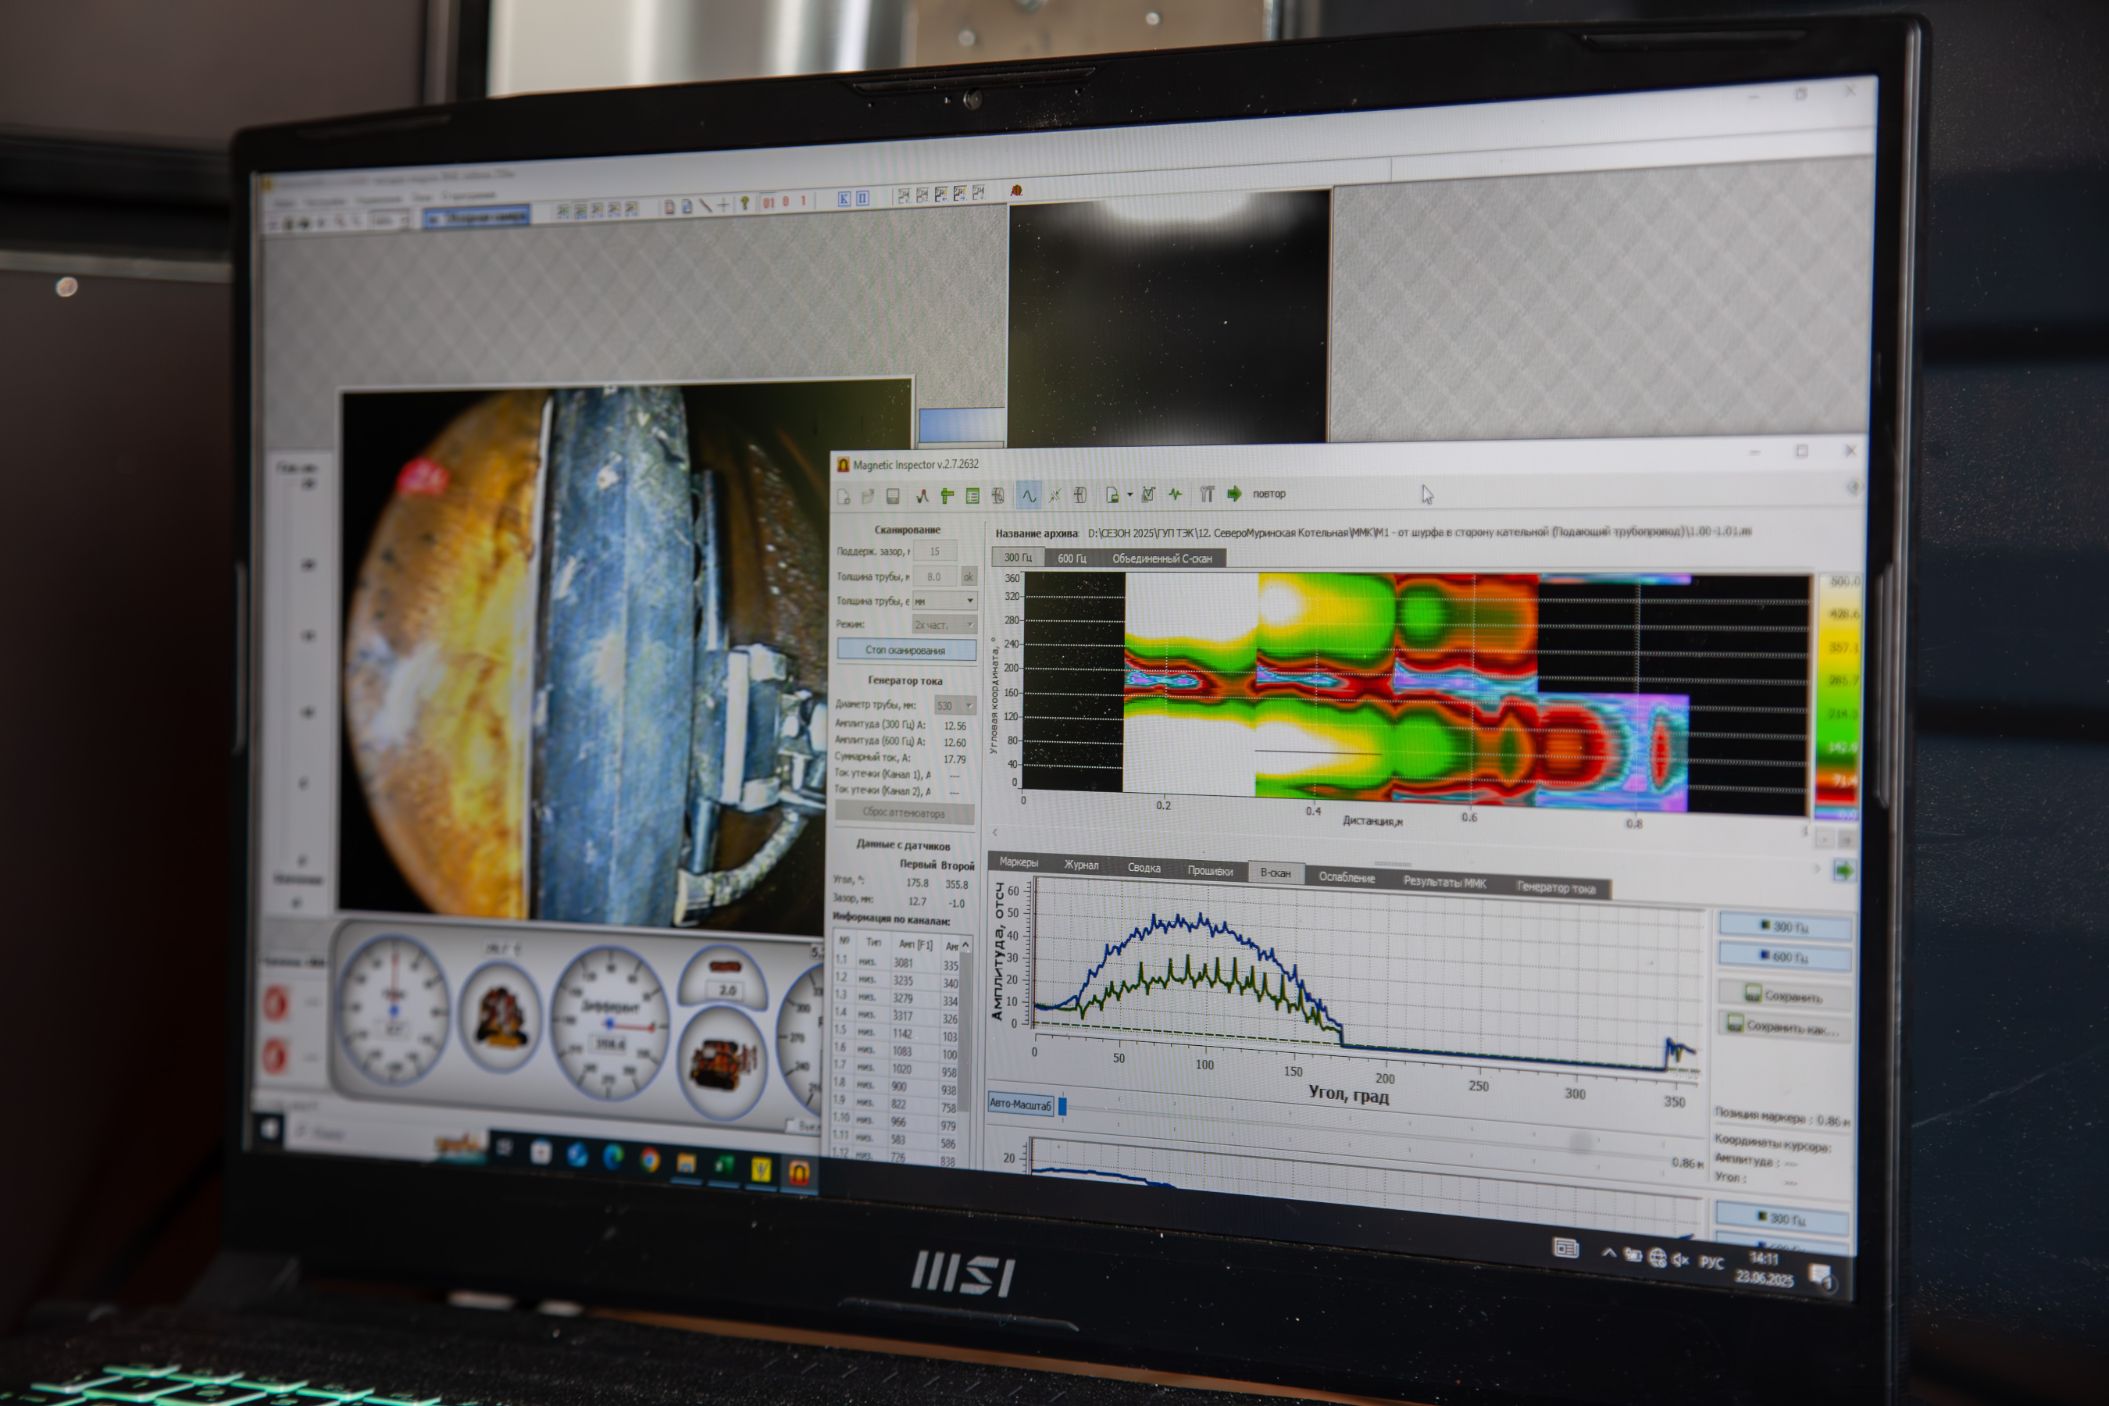
Task: Click the 'Сброс аттенюатора' button
Action: [904, 813]
